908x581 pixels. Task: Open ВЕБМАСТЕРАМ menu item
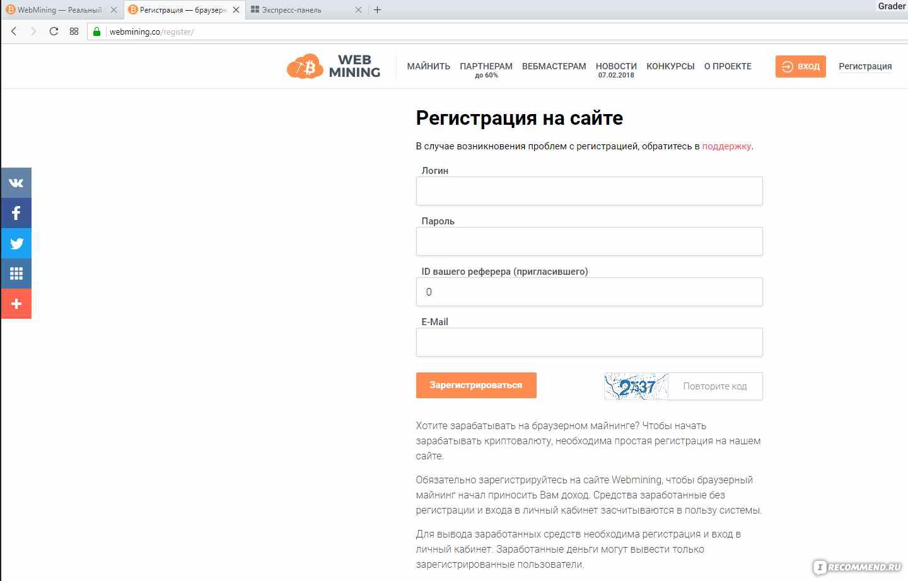554,66
